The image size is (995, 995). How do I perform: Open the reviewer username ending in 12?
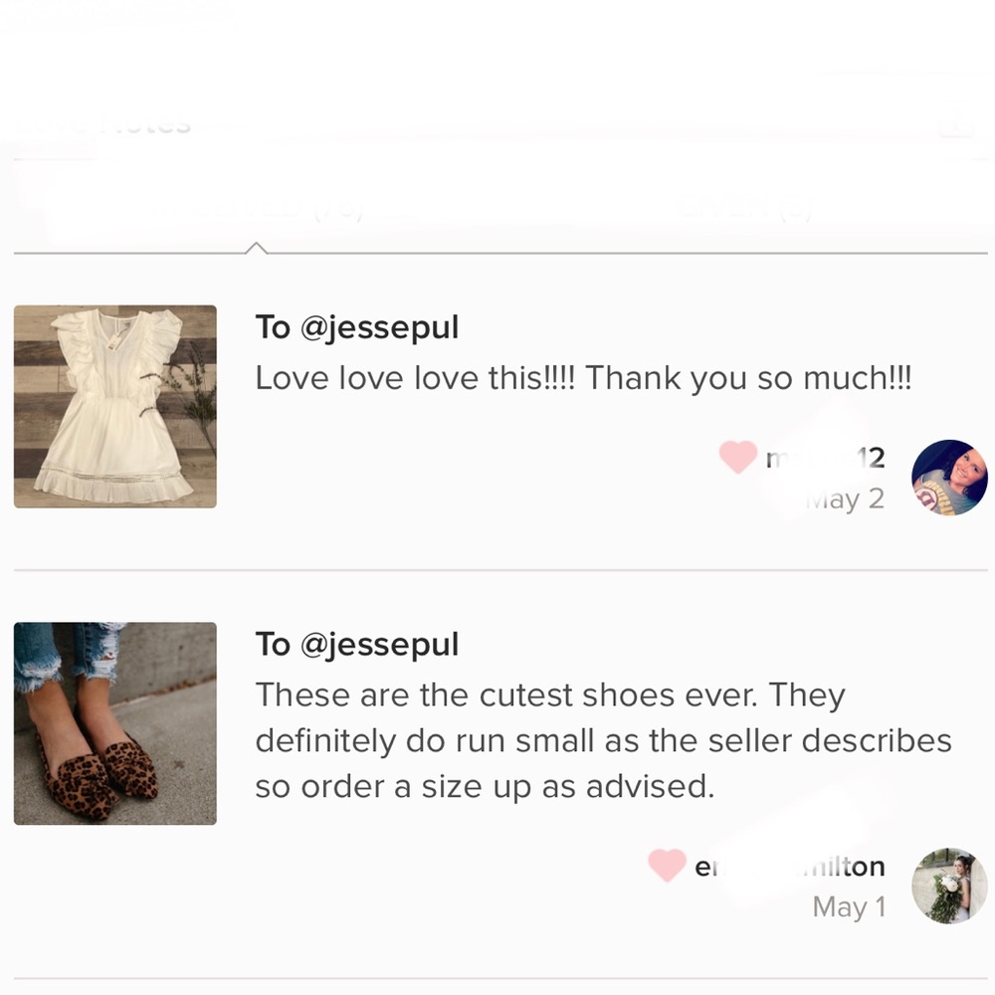point(824,458)
